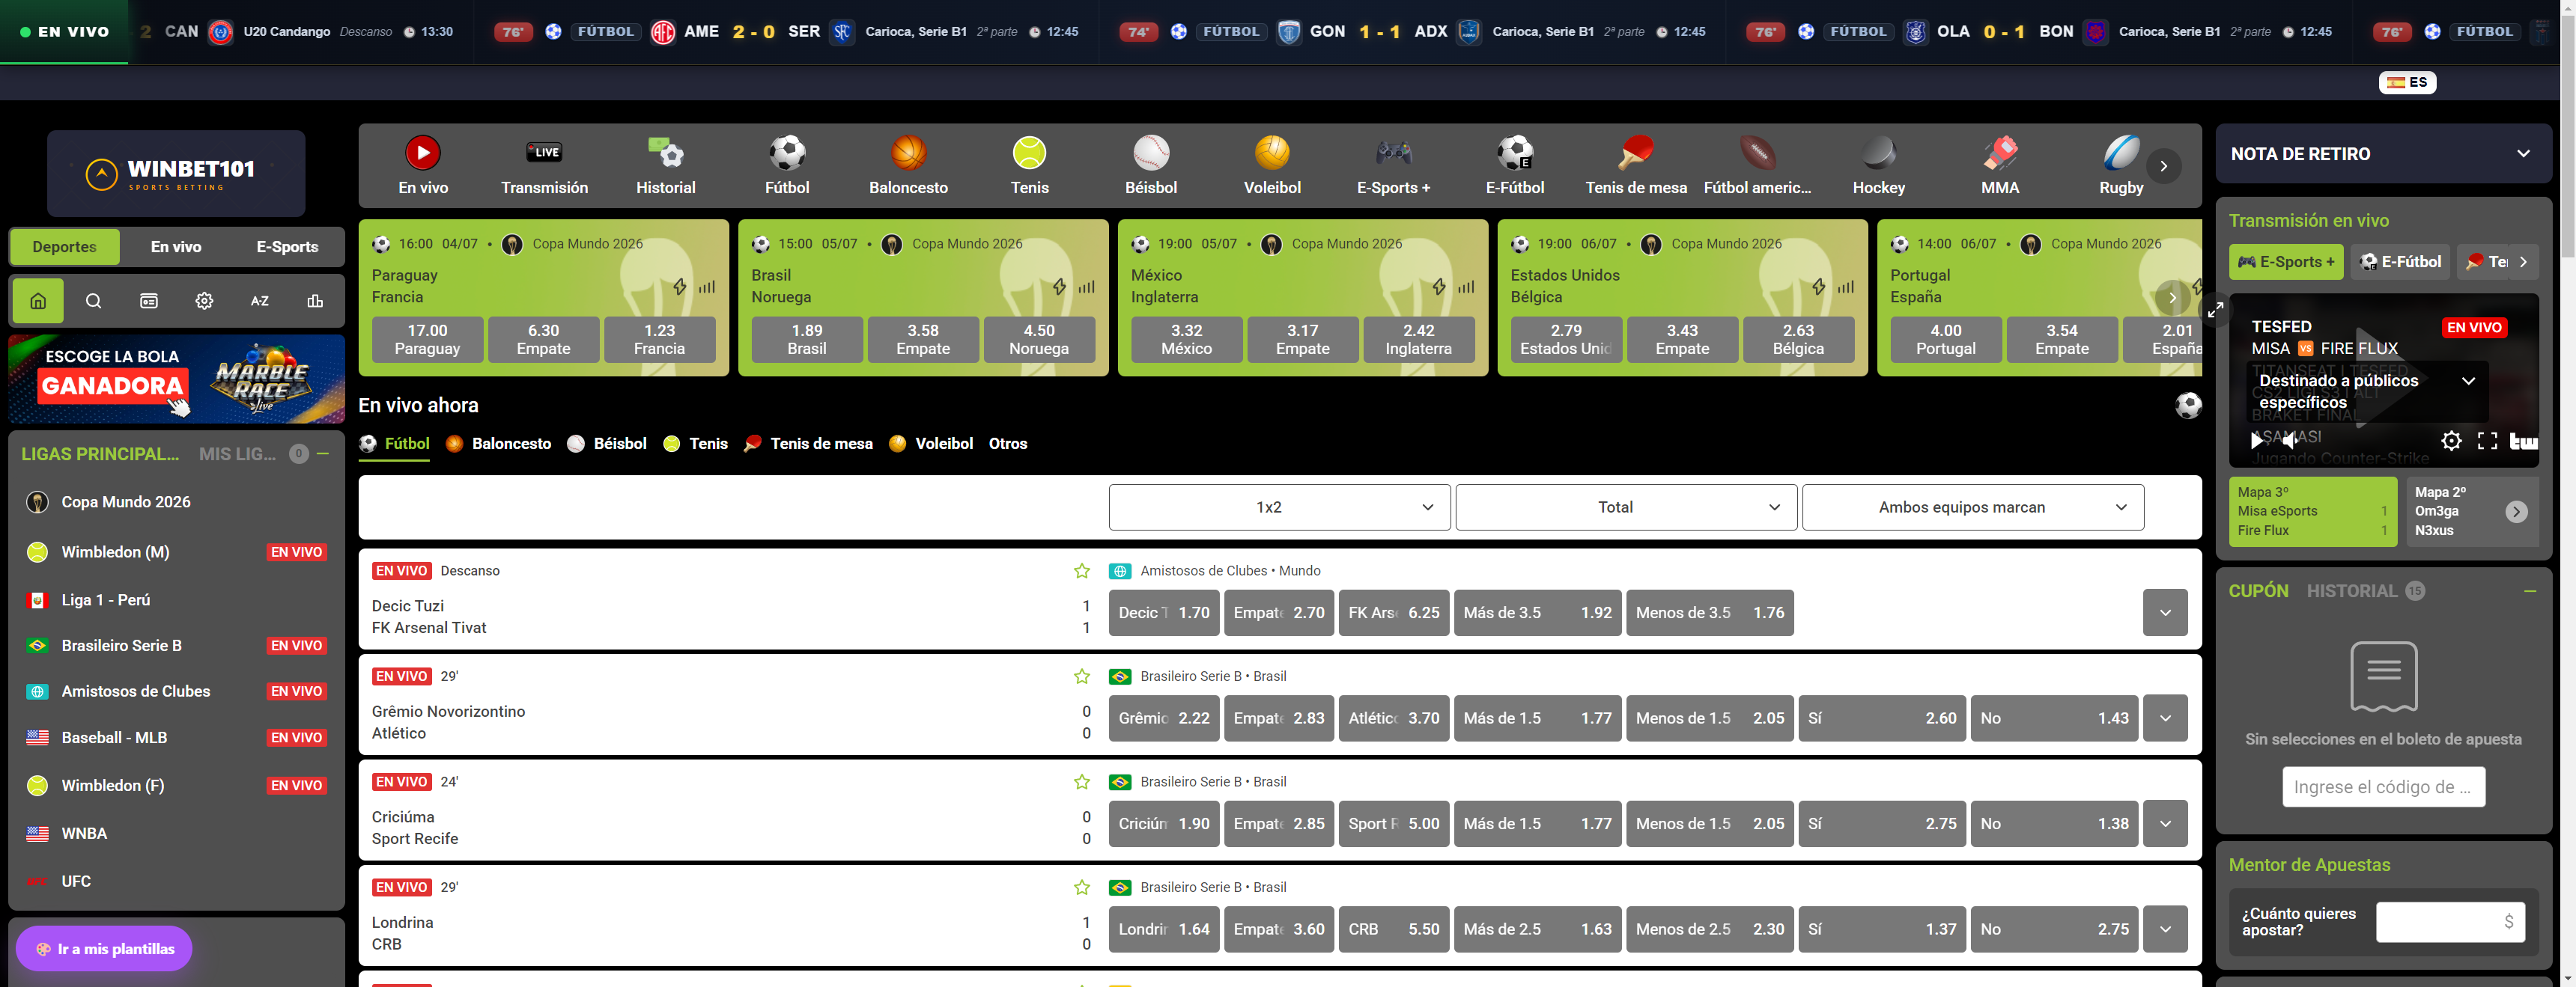
Task: Favorite the Decic Tuzi match star
Action: [x=1082, y=570]
